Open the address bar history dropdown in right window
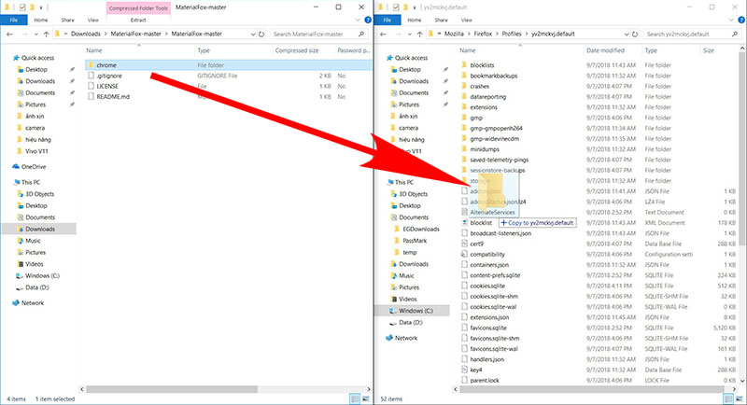The width and height of the screenshot is (747, 405). click(626, 35)
